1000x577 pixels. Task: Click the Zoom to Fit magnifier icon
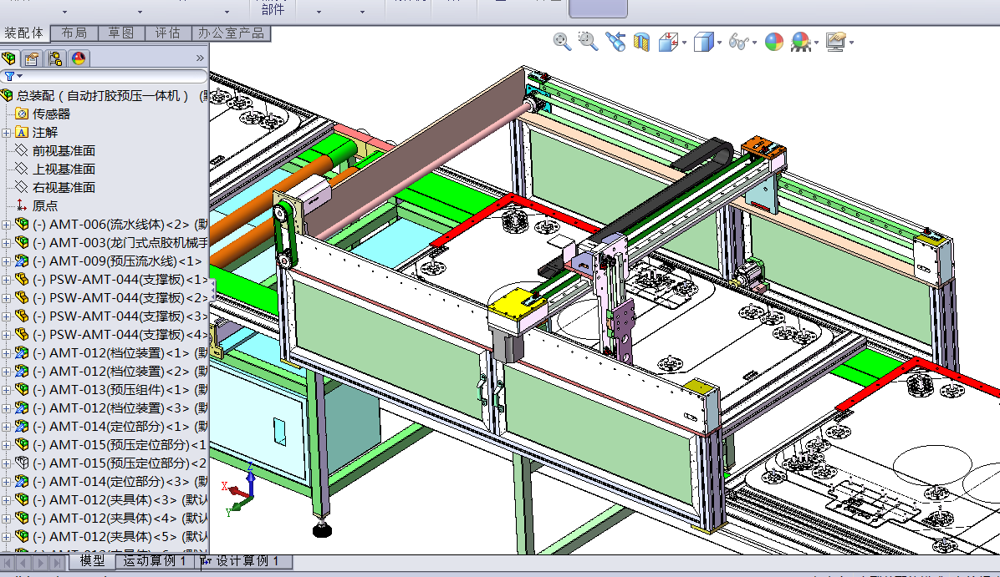coord(562,41)
